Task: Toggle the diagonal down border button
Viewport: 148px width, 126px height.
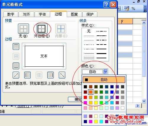Action: point(62,75)
